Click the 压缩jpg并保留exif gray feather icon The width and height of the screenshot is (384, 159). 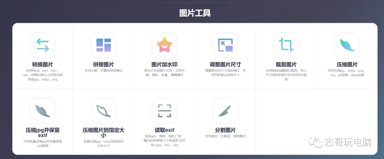[43, 111]
